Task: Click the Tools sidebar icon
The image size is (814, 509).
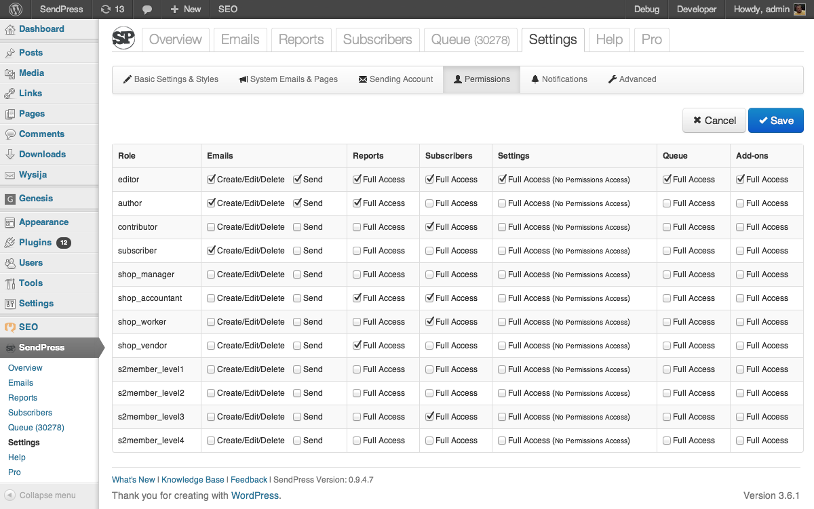Action: coord(10,283)
